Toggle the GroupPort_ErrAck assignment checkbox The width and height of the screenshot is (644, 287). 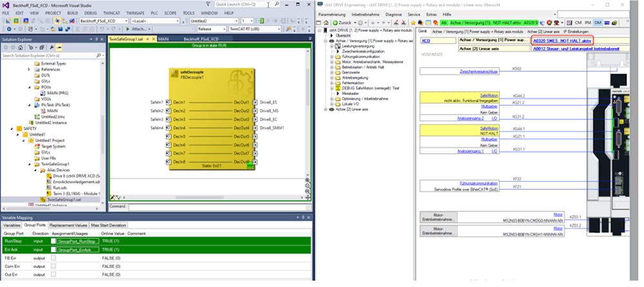pos(53,250)
